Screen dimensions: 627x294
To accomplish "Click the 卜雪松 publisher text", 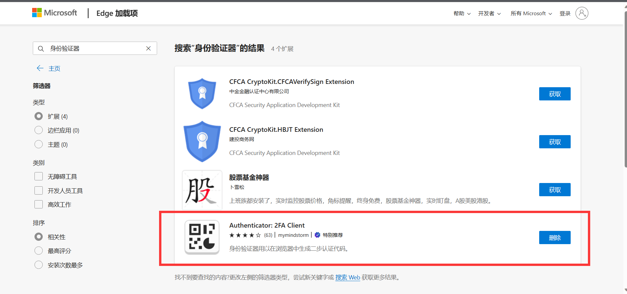I will tap(237, 187).
